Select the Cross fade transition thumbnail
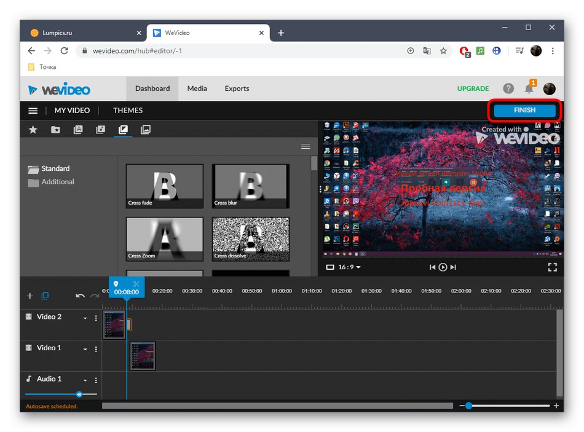 pyautogui.click(x=164, y=186)
